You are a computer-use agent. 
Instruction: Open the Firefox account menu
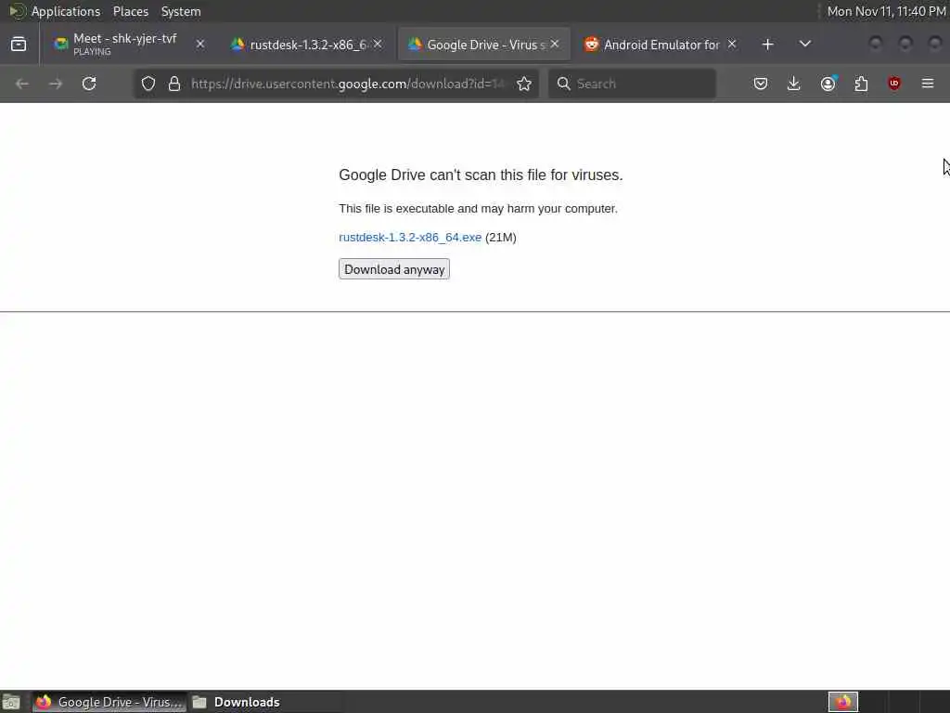tap(828, 84)
